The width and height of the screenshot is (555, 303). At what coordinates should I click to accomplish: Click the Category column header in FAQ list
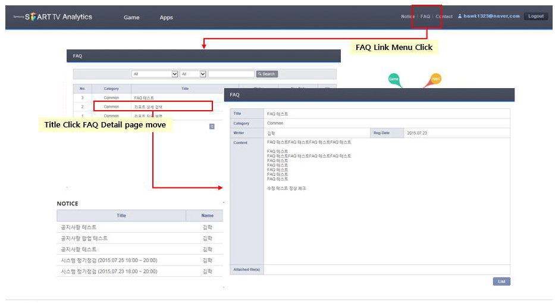coord(111,89)
